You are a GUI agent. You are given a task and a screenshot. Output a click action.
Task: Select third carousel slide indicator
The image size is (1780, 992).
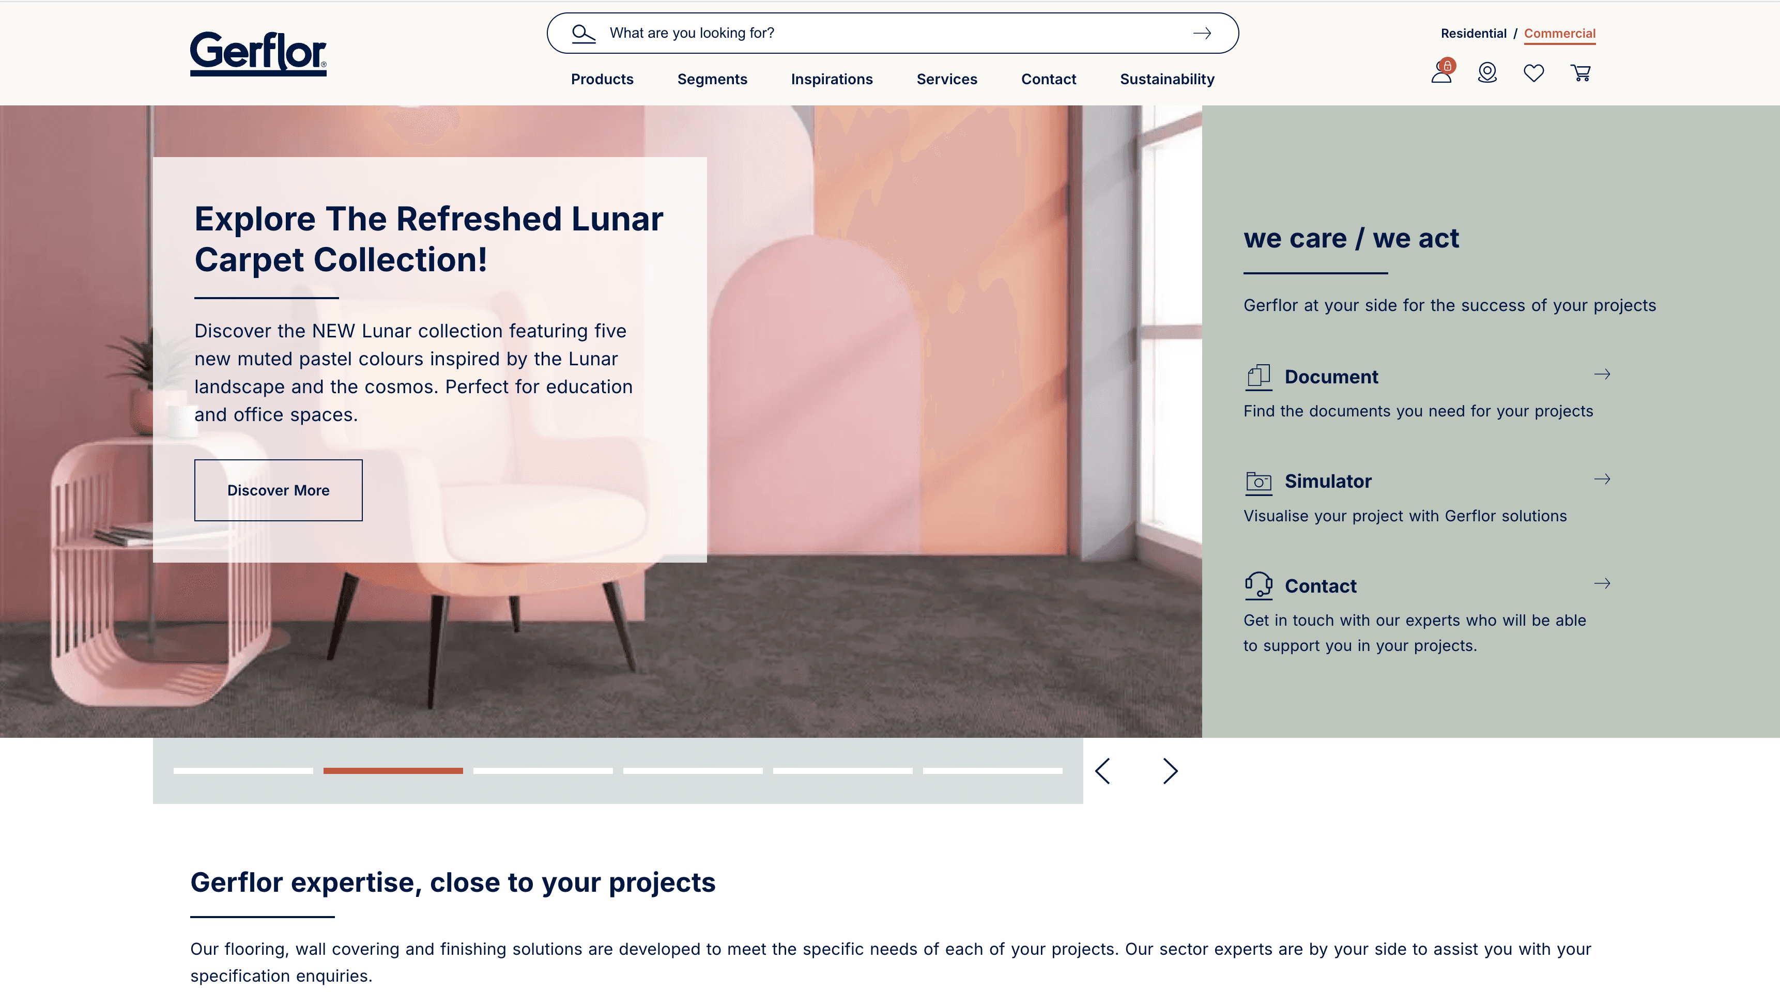pos(543,771)
